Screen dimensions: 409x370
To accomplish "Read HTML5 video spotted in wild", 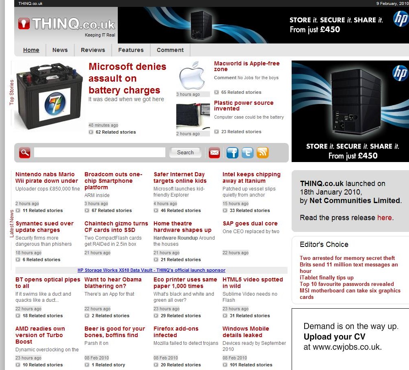I will point(253,283).
